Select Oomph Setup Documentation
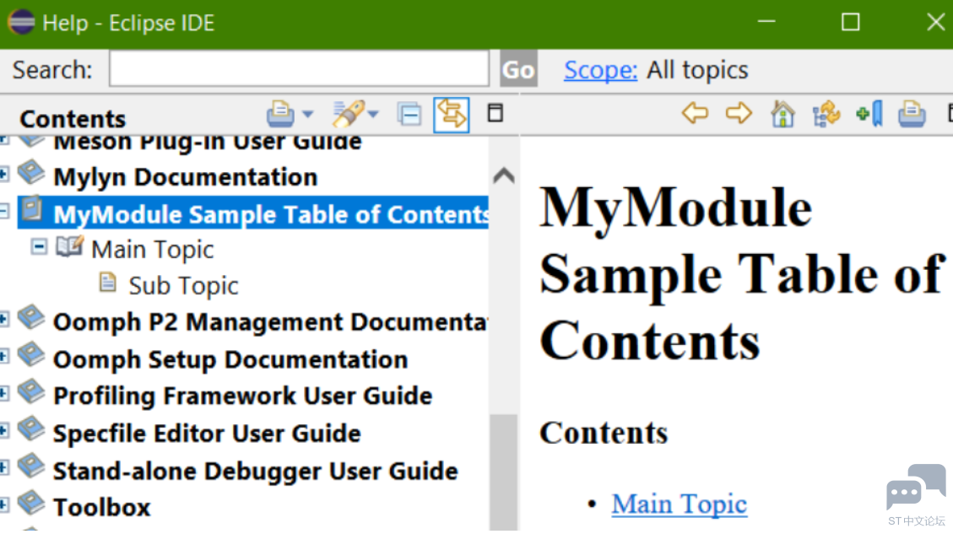The image size is (953, 534). [x=230, y=359]
